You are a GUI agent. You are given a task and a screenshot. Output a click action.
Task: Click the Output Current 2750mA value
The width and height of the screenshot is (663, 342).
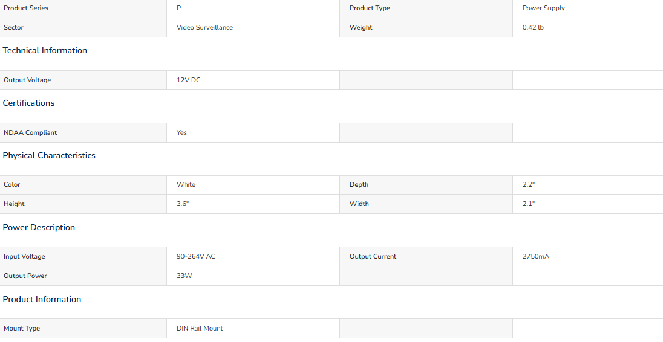pos(536,257)
